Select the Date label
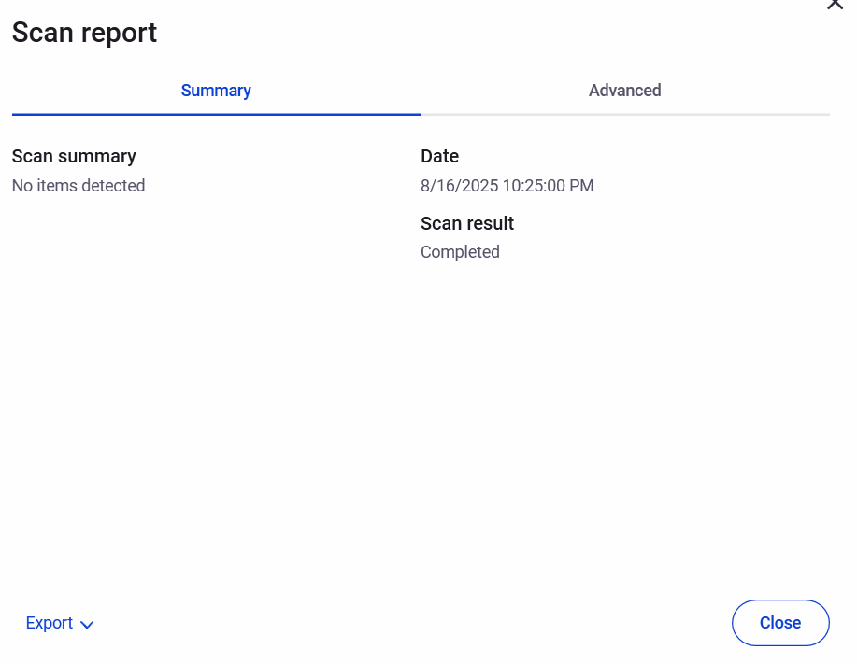 [439, 156]
